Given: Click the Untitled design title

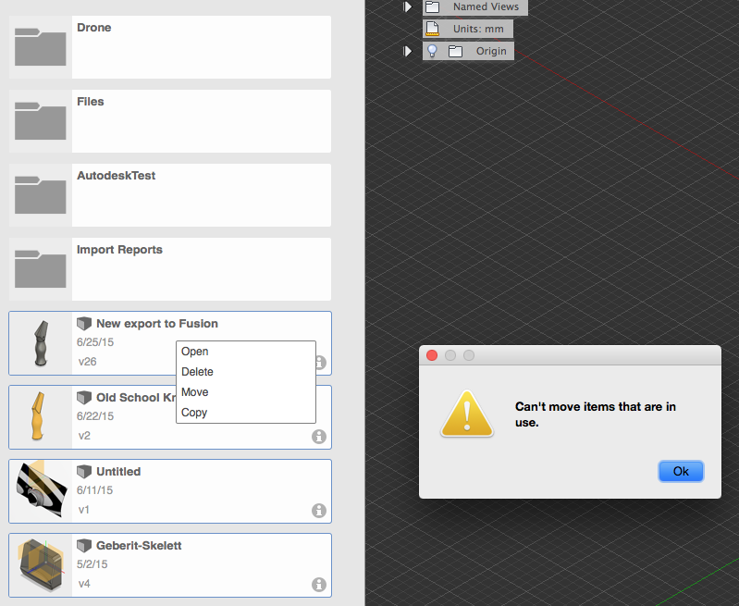Looking at the screenshot, I should click(118, 472).
